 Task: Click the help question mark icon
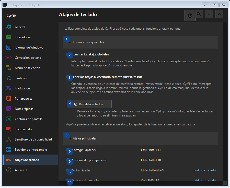[x=190, y=16]
